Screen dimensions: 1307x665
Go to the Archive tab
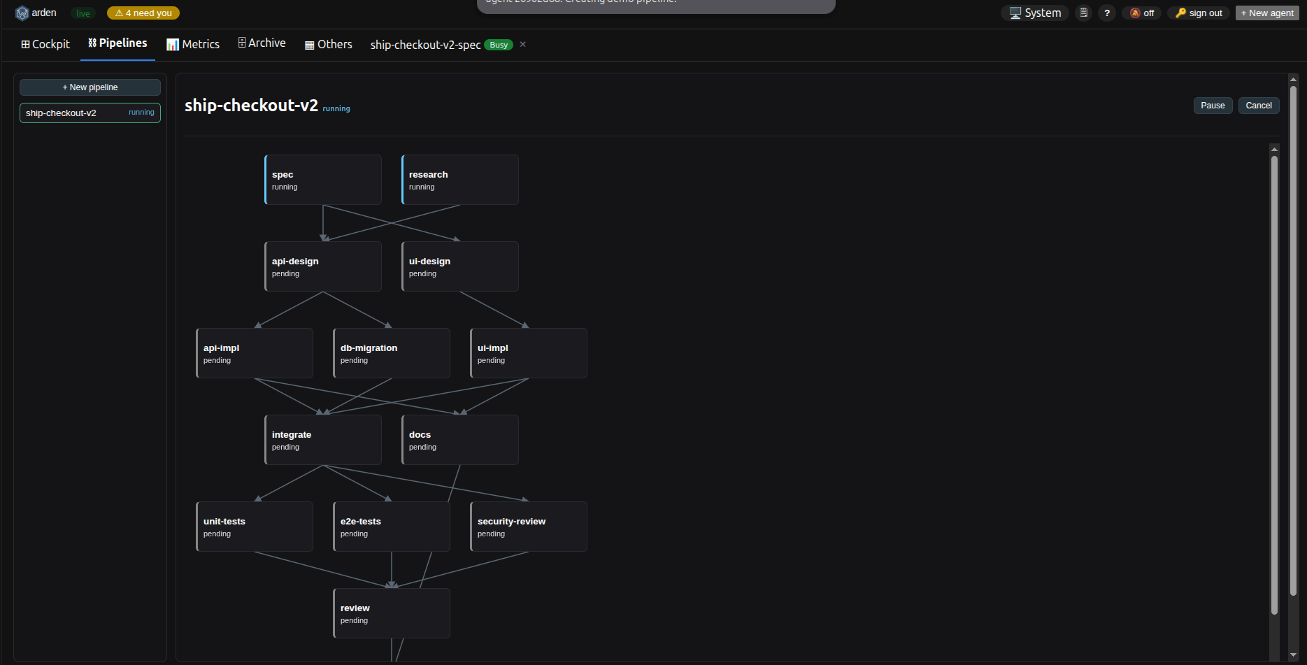pyautogui.click(x=262, y=43)
